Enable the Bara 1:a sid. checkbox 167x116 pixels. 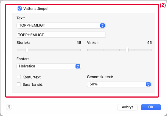point(19,85)
